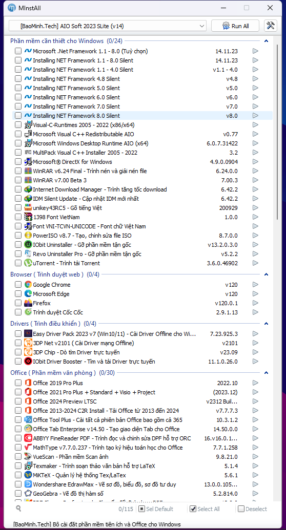Tick checkbox for WinRAR v6.24 Final

coord(18,171)
